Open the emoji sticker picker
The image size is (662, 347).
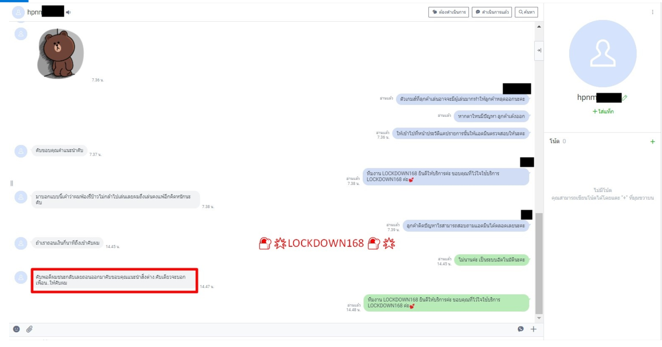pos(16,329)
